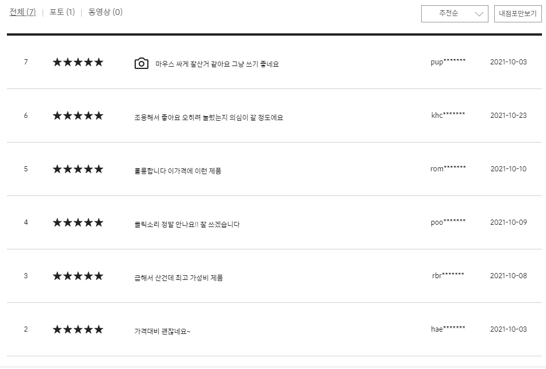This screenshot has width=546, height=369.
Task: Open review '조용해서 좋아요 오히려 눌렀는지'
Action: click(x=209, y=118)
